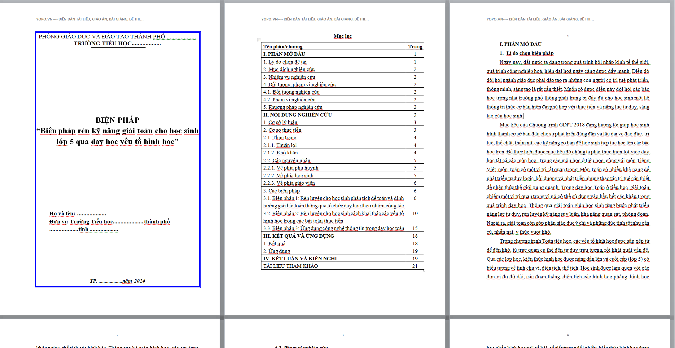
Task: Click the table resize handle at bottom-right
Action: [424, 271]
